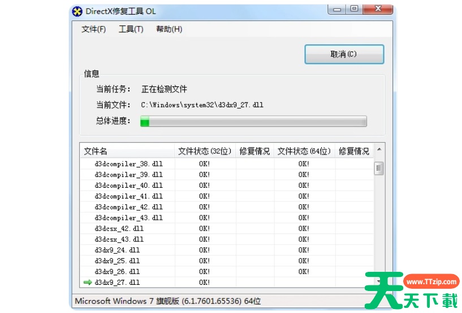This screenshot has width=462, height=313.
Task: Click the DirectX repair tool title icon
Action: [x=77, y=12]
